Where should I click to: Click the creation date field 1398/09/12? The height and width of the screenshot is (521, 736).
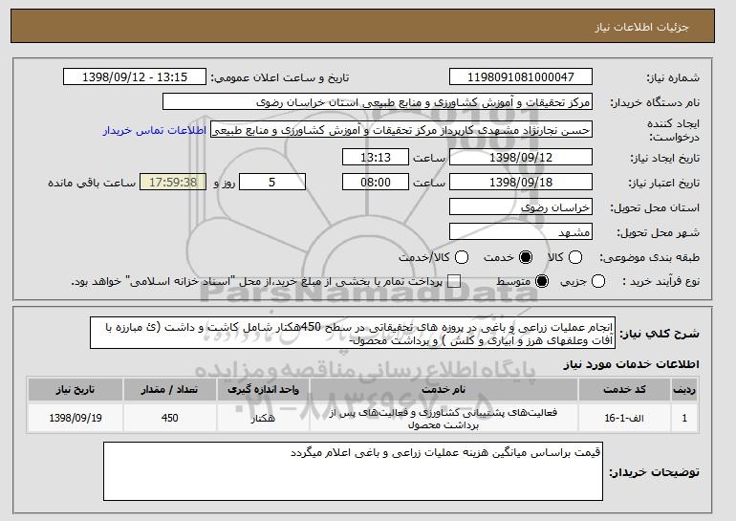point(521,157)
